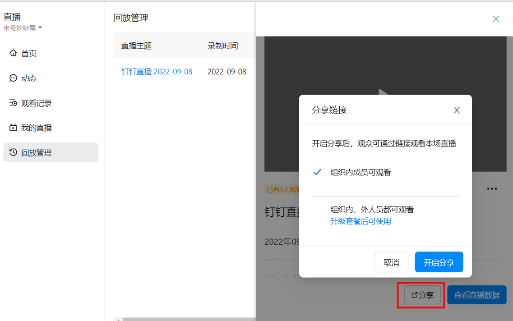513x321 pixels.
Task: Open the 首页 home page
Action: [29, 53]
